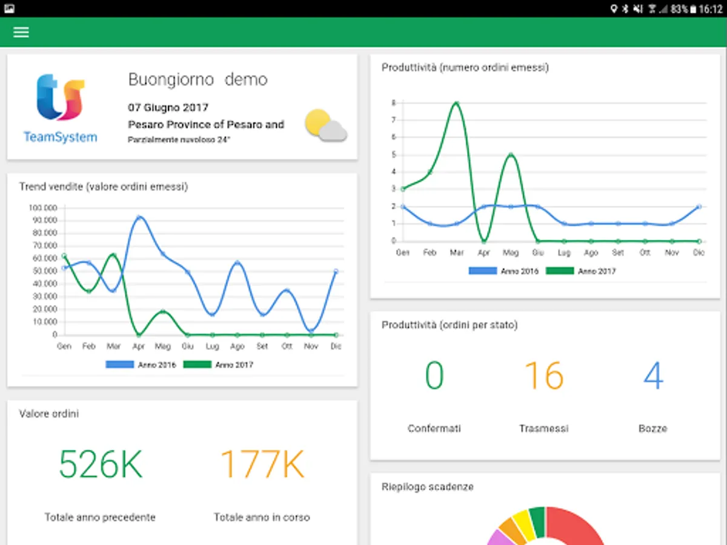Tap 'Valore ordini' card title
The height and width of the screenshot is (545, 727).
[x=49, y=414]
